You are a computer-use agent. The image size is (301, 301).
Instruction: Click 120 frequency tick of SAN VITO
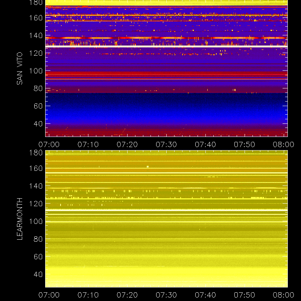(x=36, y=53)
